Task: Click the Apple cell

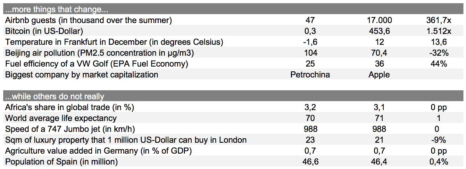Action: [379, 75]
